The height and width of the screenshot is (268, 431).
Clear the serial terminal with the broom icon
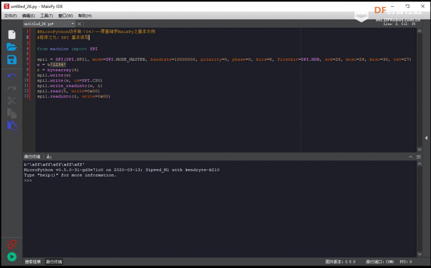pyautogui.click(x=49, y=157)
